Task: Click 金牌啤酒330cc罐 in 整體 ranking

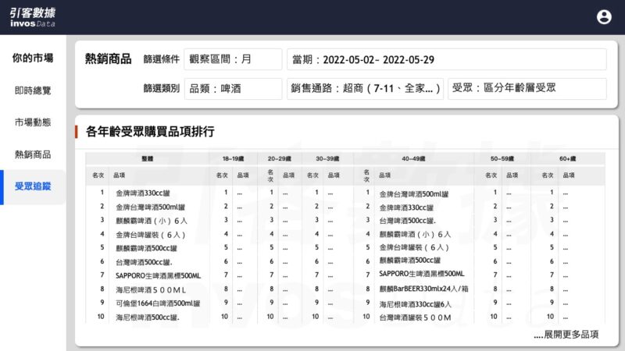Action: [148, 192]
